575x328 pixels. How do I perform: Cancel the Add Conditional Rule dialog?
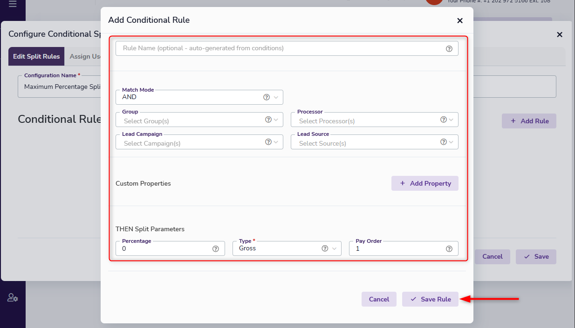[x=378, y=299]
